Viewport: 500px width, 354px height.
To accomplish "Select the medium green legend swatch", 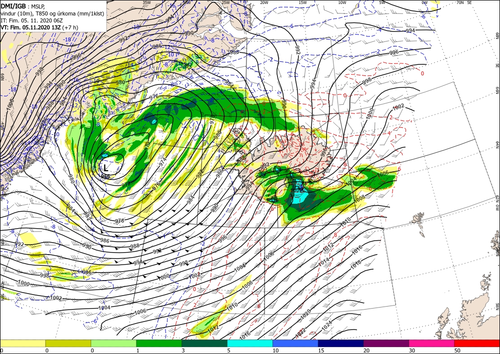I will click(159, 343).
